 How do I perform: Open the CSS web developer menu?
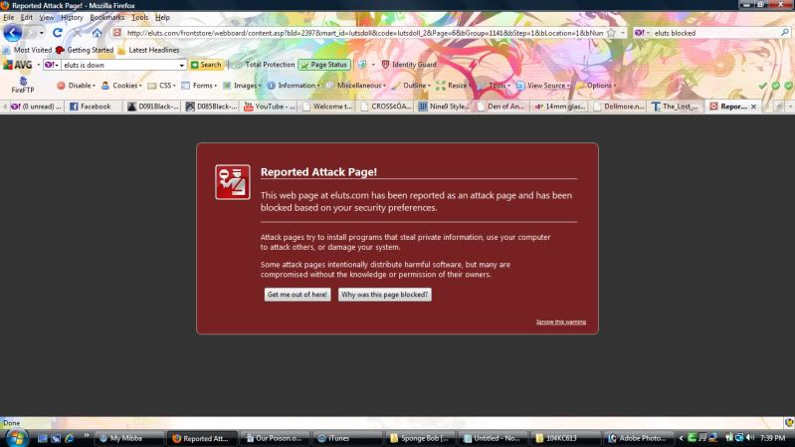(162, 86)
